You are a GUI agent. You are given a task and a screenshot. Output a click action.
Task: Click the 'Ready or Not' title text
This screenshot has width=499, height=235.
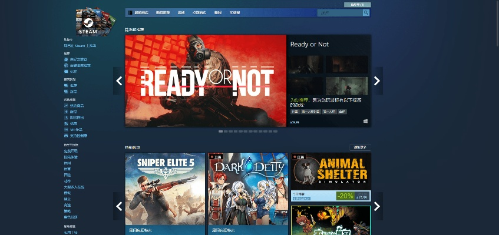point(309,45)
